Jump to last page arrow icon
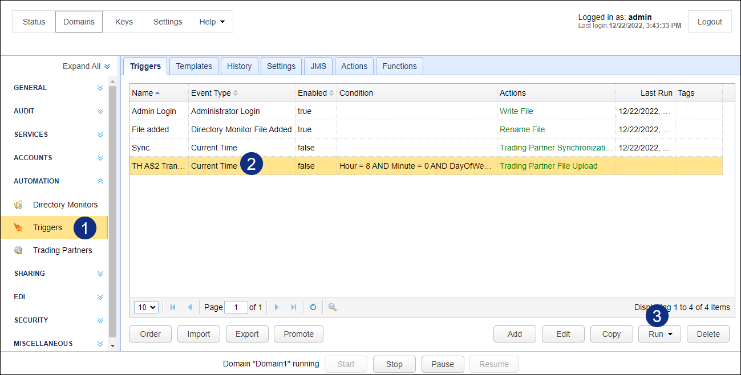This screenshot has width=741, height=375. [294, 307]
